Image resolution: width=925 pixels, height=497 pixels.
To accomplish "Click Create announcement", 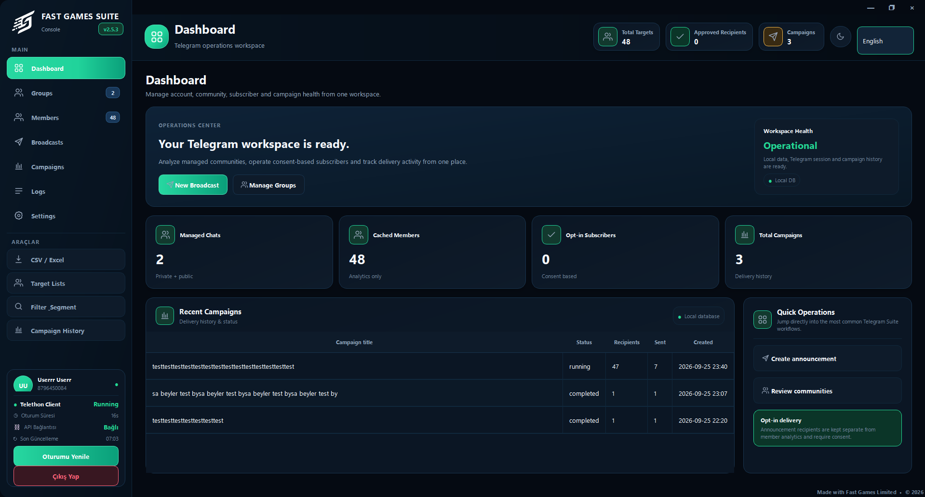I will tap(827, 358).
